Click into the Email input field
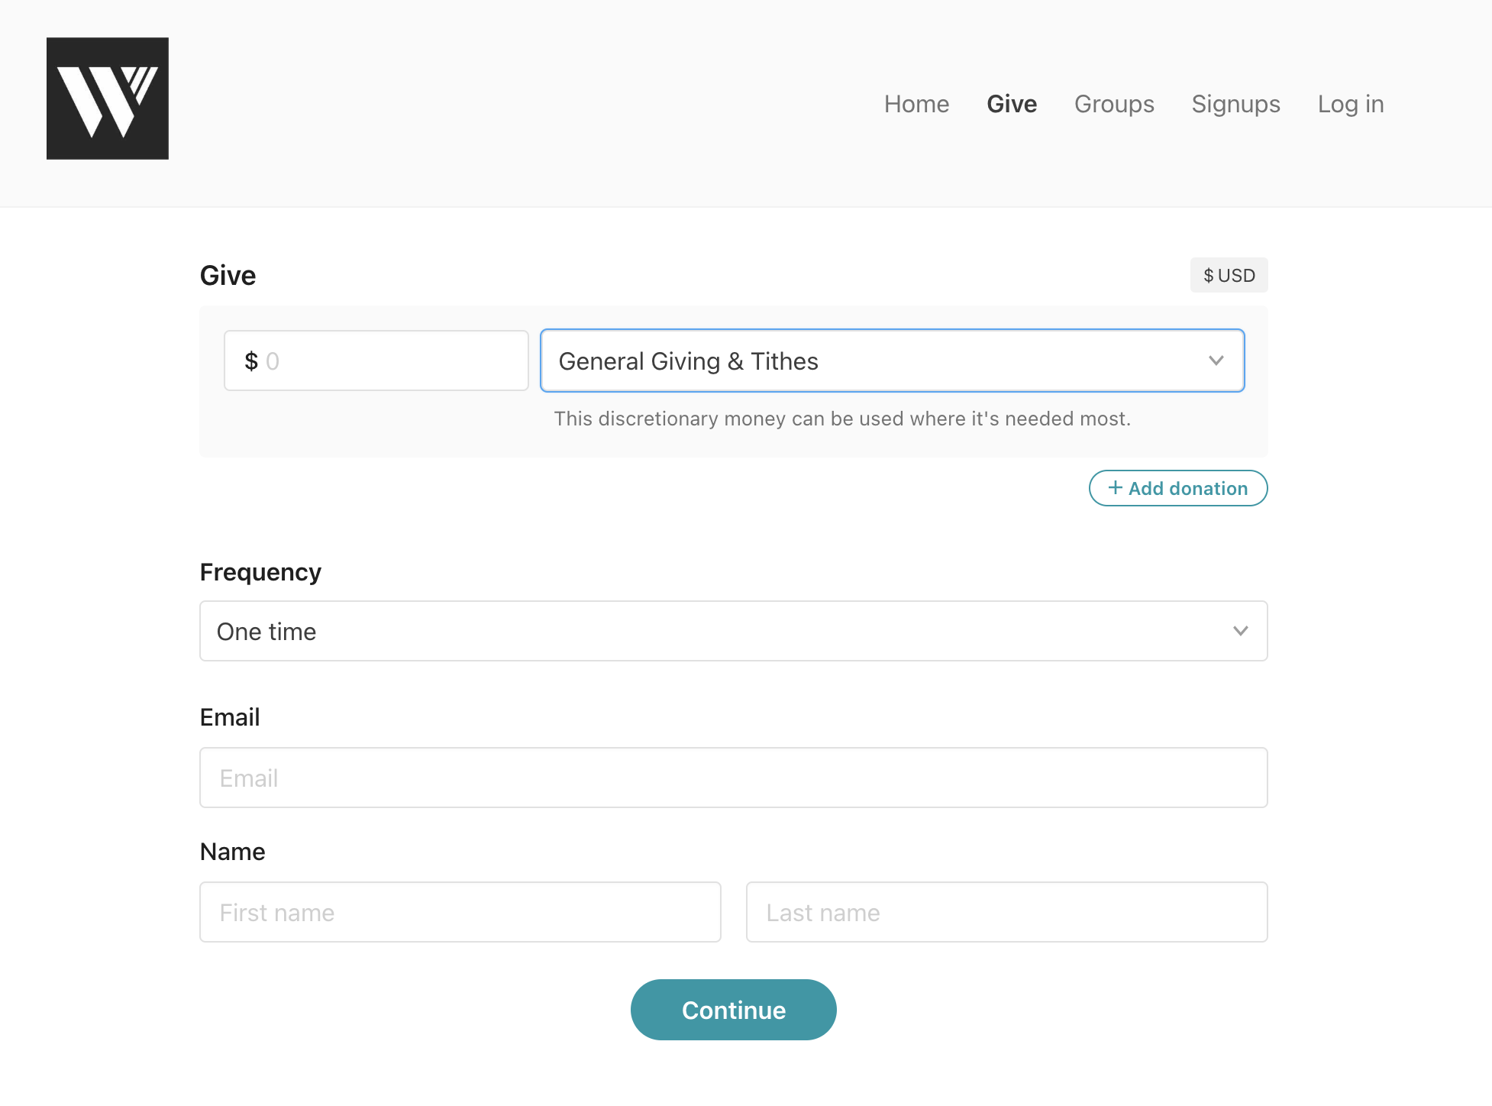 (x=733, y=778)
